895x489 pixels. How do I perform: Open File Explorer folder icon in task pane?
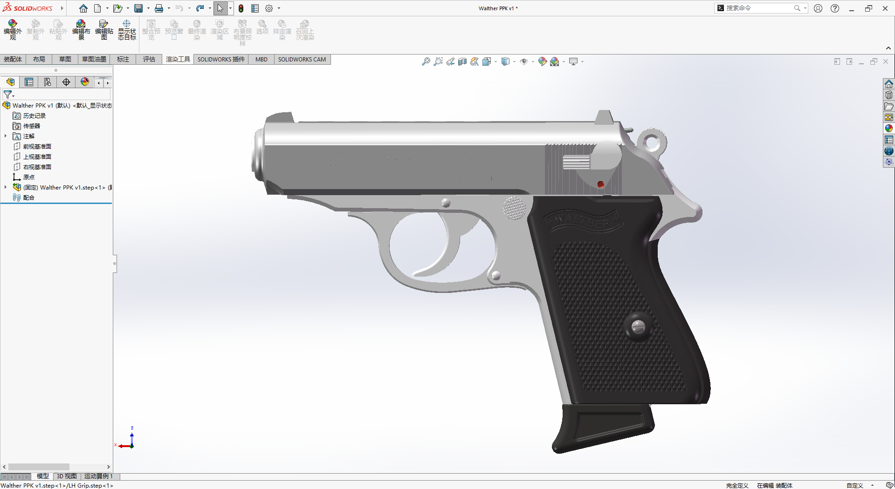(889, 106)
